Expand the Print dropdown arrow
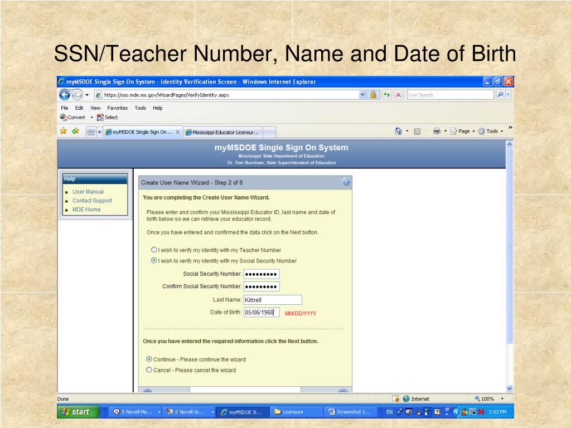 pos(446,132)
